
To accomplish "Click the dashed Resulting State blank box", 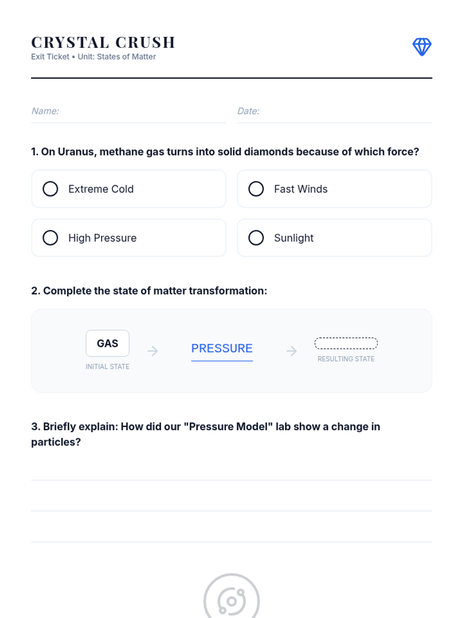I will (x=346, y=343).
